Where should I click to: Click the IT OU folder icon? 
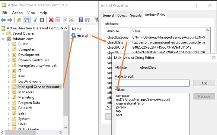(14, 71)
